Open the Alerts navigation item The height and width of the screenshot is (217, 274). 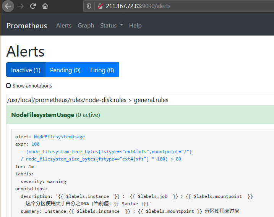click(64, 26)
